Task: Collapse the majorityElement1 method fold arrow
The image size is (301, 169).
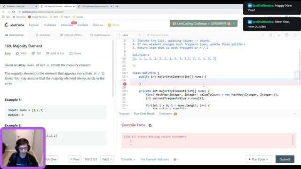Action: pos(127,91)
